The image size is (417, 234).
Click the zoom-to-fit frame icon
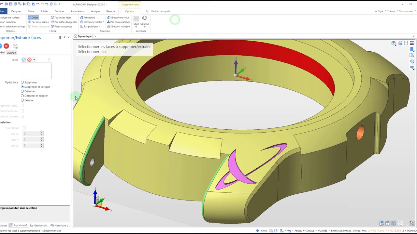406,43
